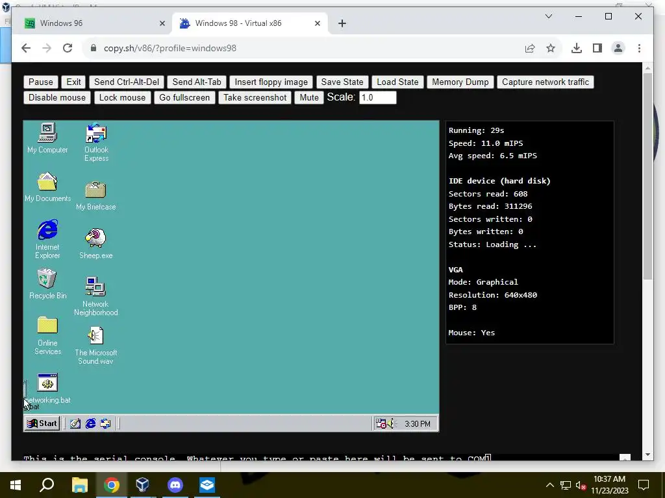Image resolution: width=665 pixels, height=498 pixels.
Task: Go back in browser history
Action: point(26,48)
